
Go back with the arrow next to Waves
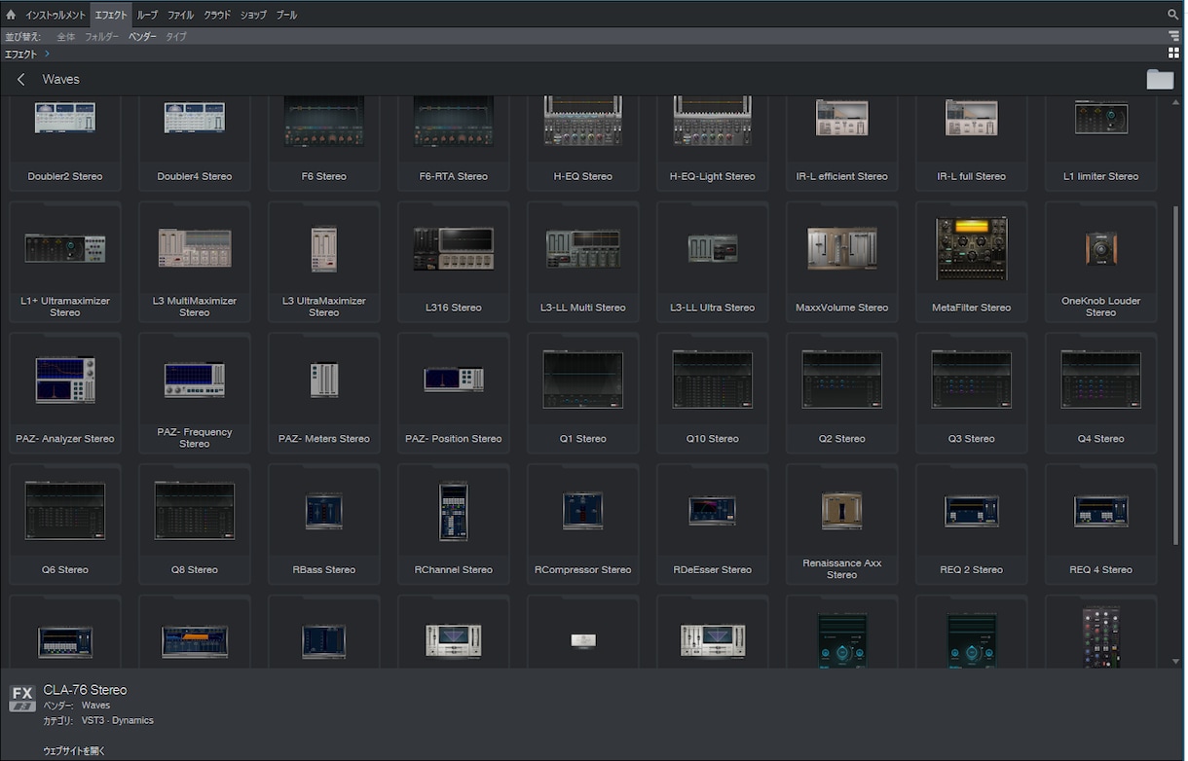(20, 80)
